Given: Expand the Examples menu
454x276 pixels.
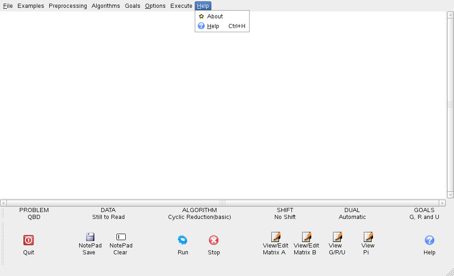Looking at the screenshot, I should 31,6.
